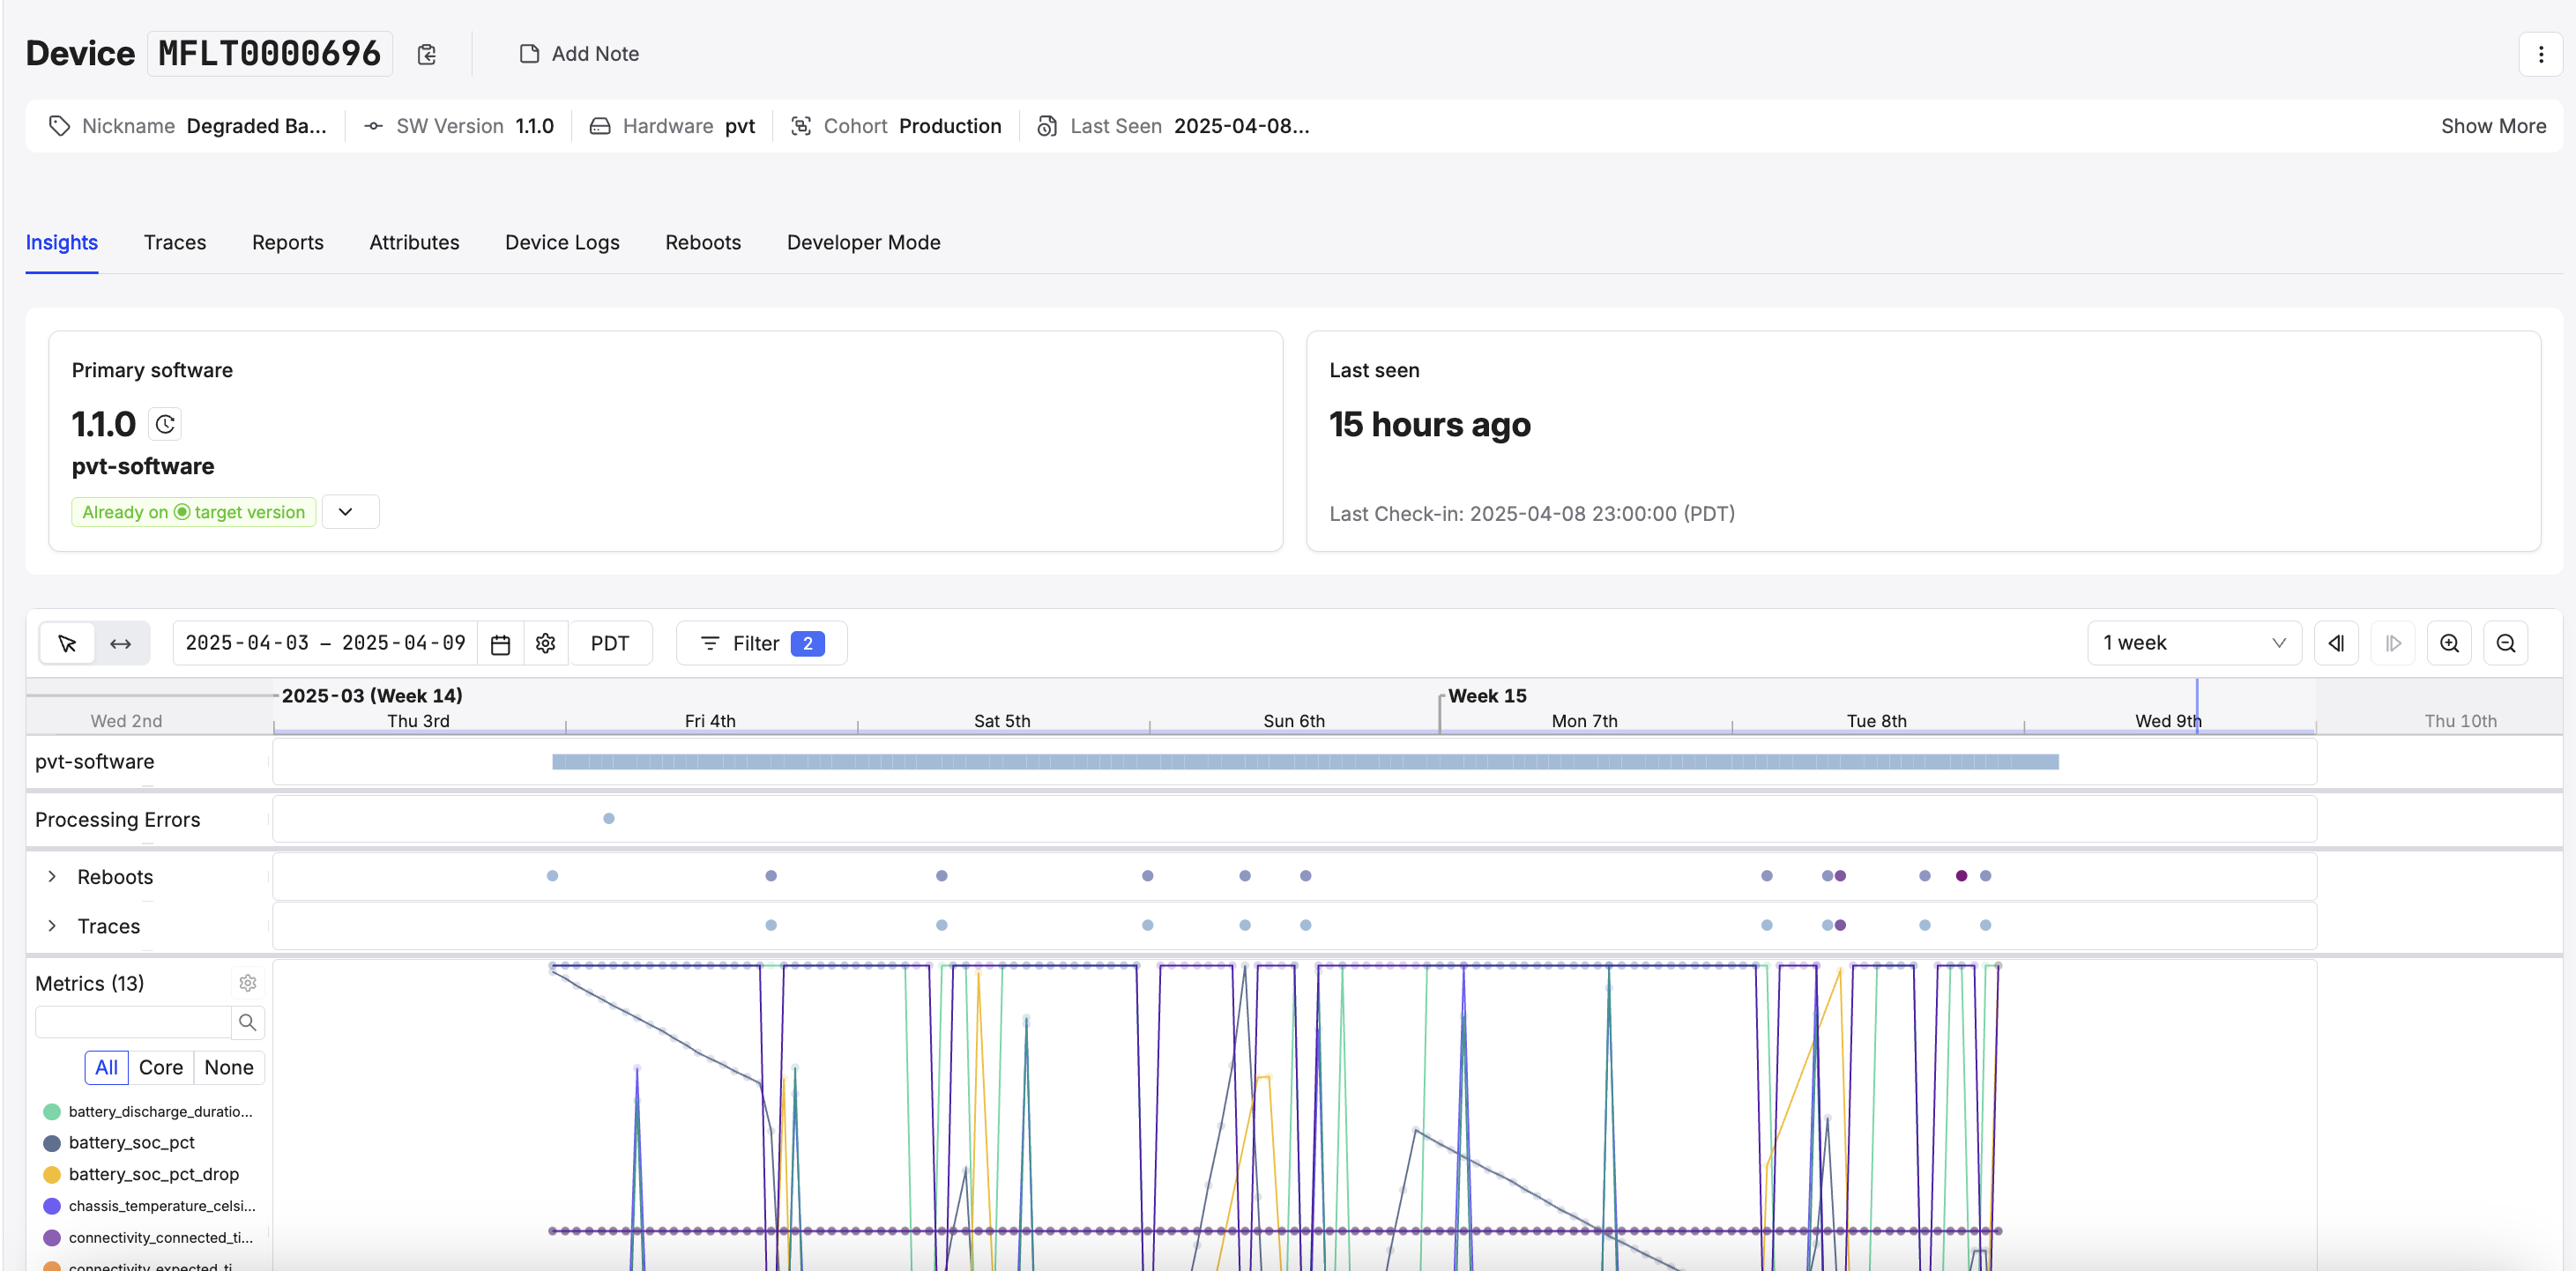Expand the Reboots timeline row
This screenshot has width=2576, height=1271.
coord(52,876)
